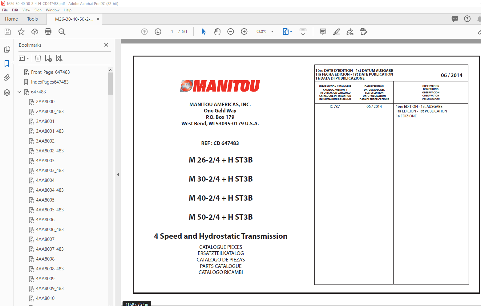Open the Window menu
The image size is (481, 306).
53,10
